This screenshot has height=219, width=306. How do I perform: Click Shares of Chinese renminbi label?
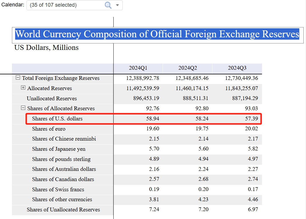[64, 139]
